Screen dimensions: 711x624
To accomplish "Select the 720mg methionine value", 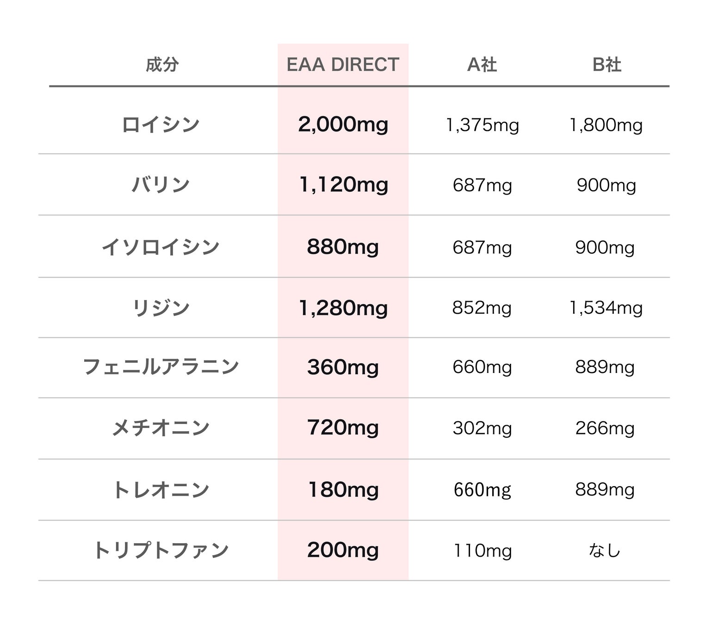I will click(343, 428).
